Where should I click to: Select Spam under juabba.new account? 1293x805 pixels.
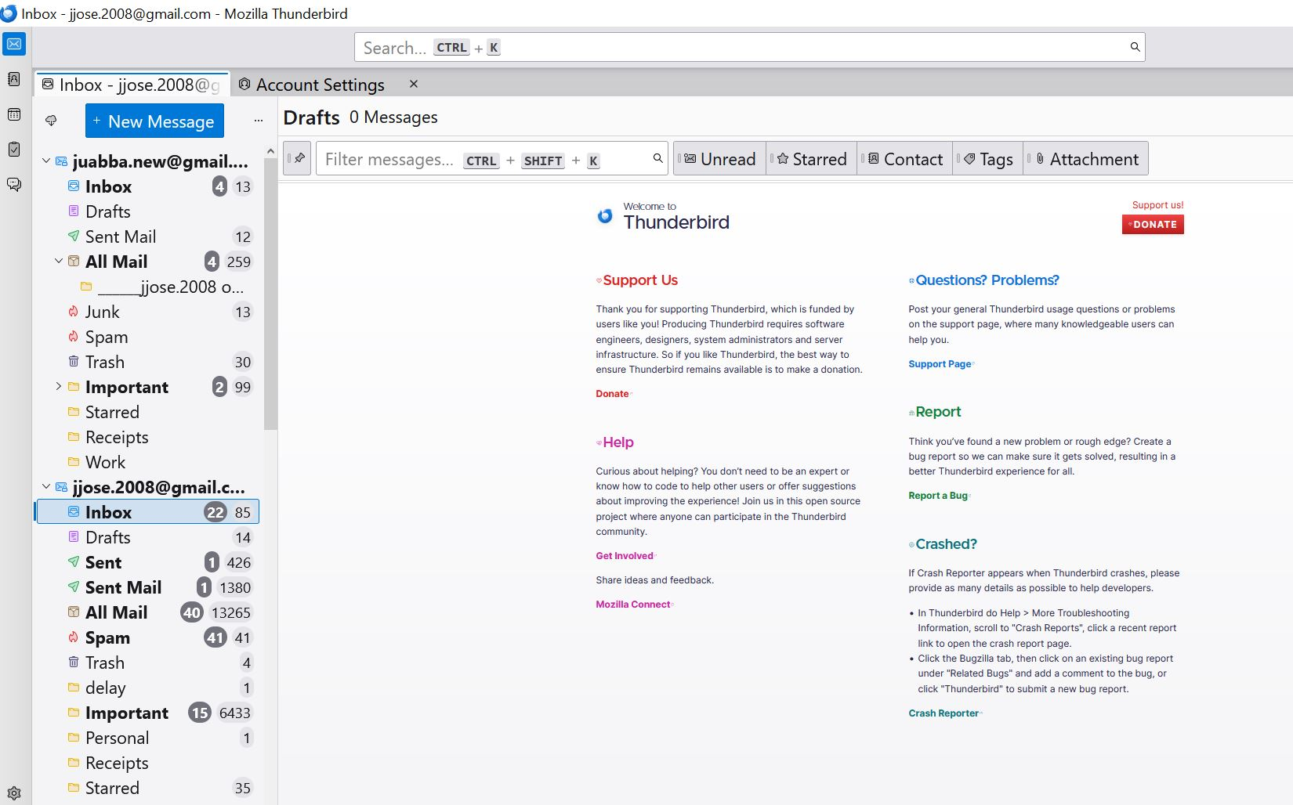click(x=148, y=337)
